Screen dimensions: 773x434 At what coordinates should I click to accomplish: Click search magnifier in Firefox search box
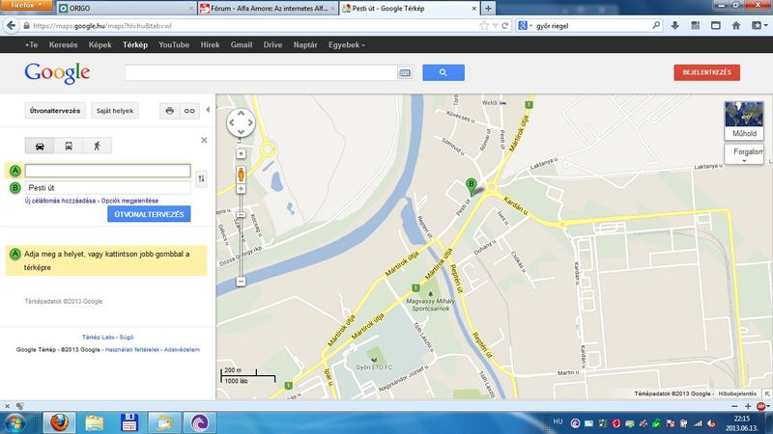[656, 26]
